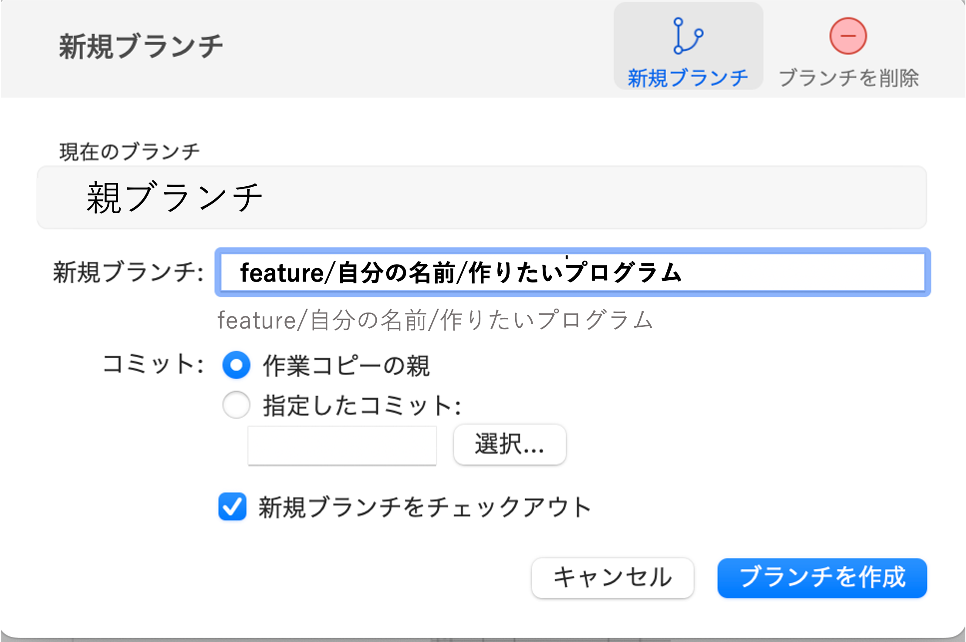
Task: Click the gray branch name preview text
Action: [x=435, y=320]
